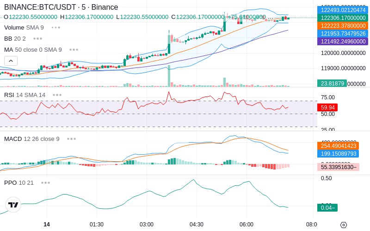Open chart settings hexagon gear icon
Image resolution: width=370 pixels, height=231 pixels.
(344, 225)
